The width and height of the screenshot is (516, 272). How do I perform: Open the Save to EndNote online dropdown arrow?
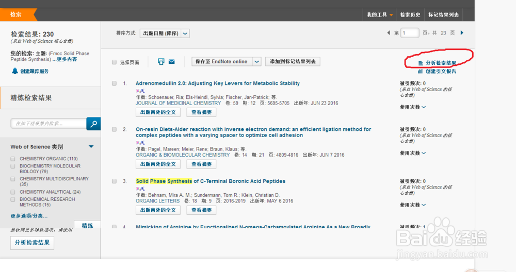[x=256, y=61]
